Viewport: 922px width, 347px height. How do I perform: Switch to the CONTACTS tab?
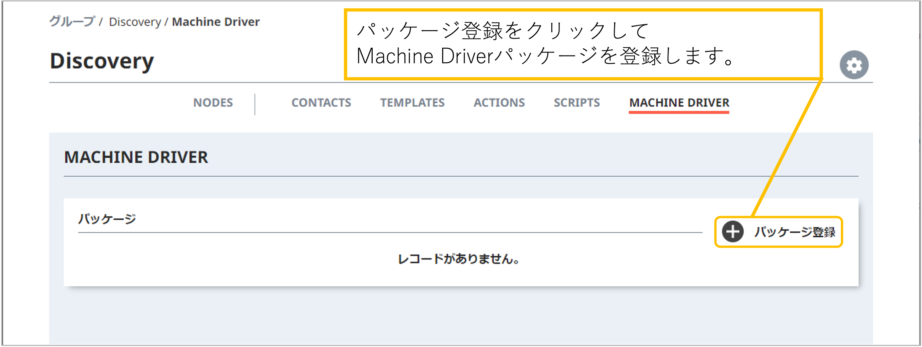[321, 103]
